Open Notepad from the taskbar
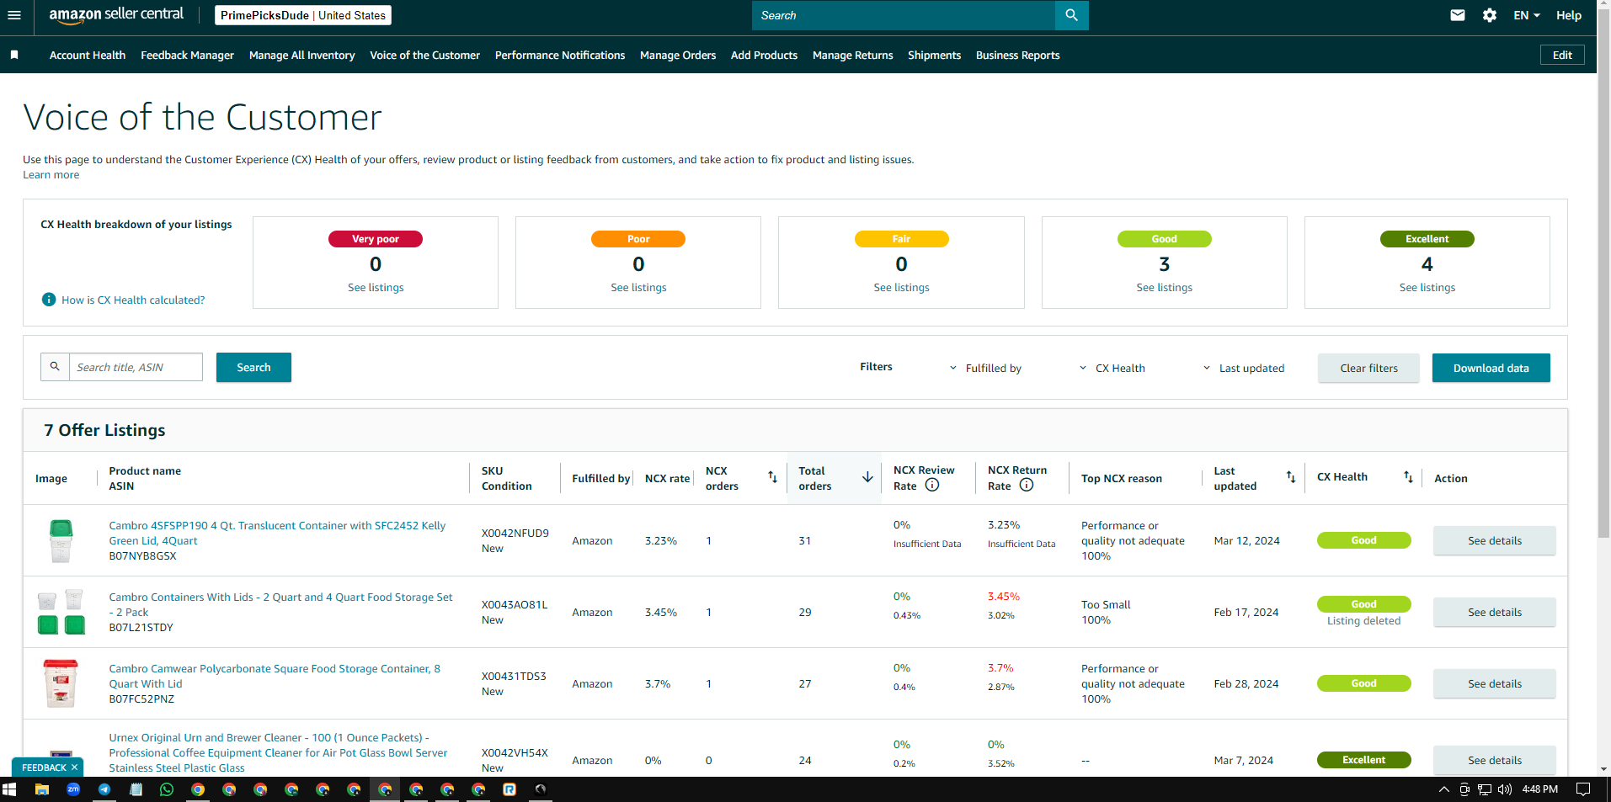This screenshot has height=802, width=1611. pos(136,789)
